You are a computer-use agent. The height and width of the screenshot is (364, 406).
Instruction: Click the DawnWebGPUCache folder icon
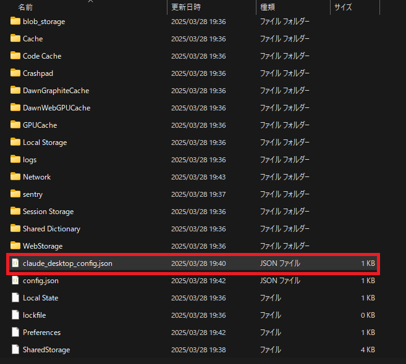click(15, 107)
